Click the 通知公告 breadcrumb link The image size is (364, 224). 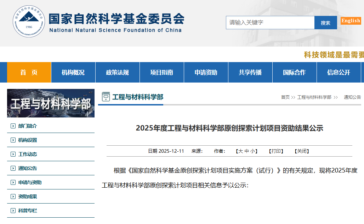coord(352,97)
